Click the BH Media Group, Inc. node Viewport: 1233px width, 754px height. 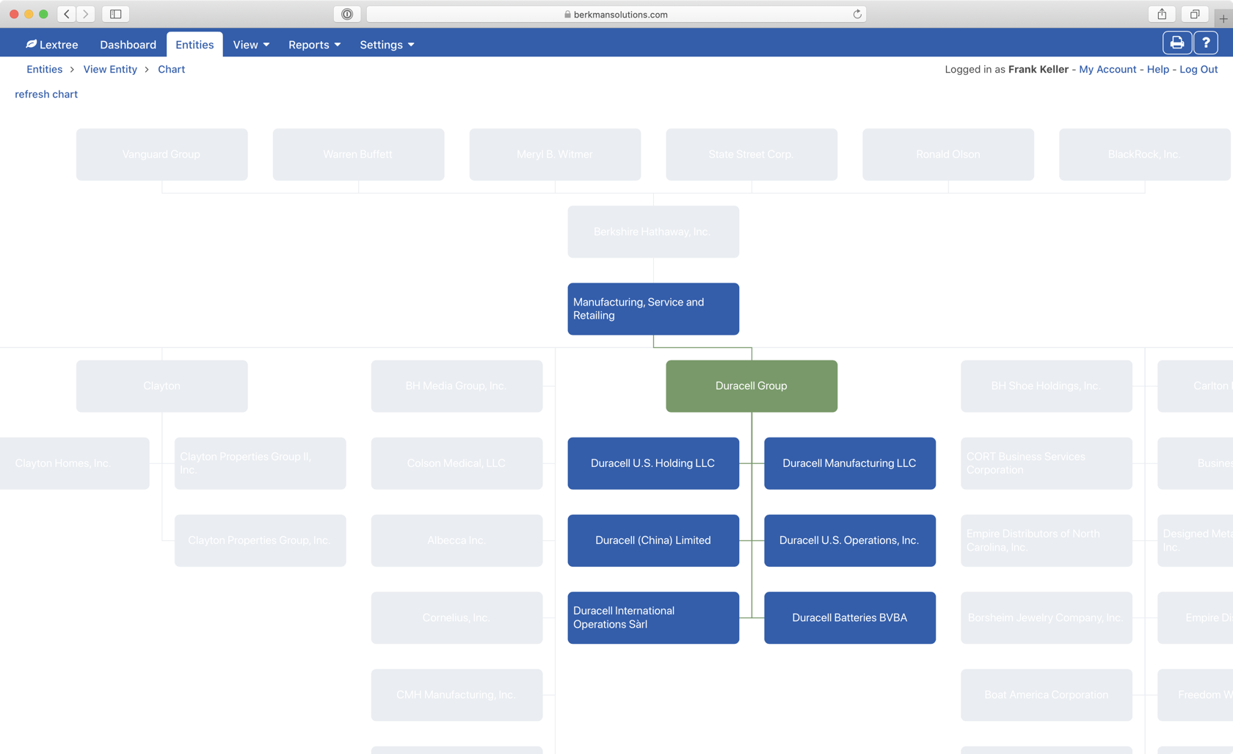(457, 386)
